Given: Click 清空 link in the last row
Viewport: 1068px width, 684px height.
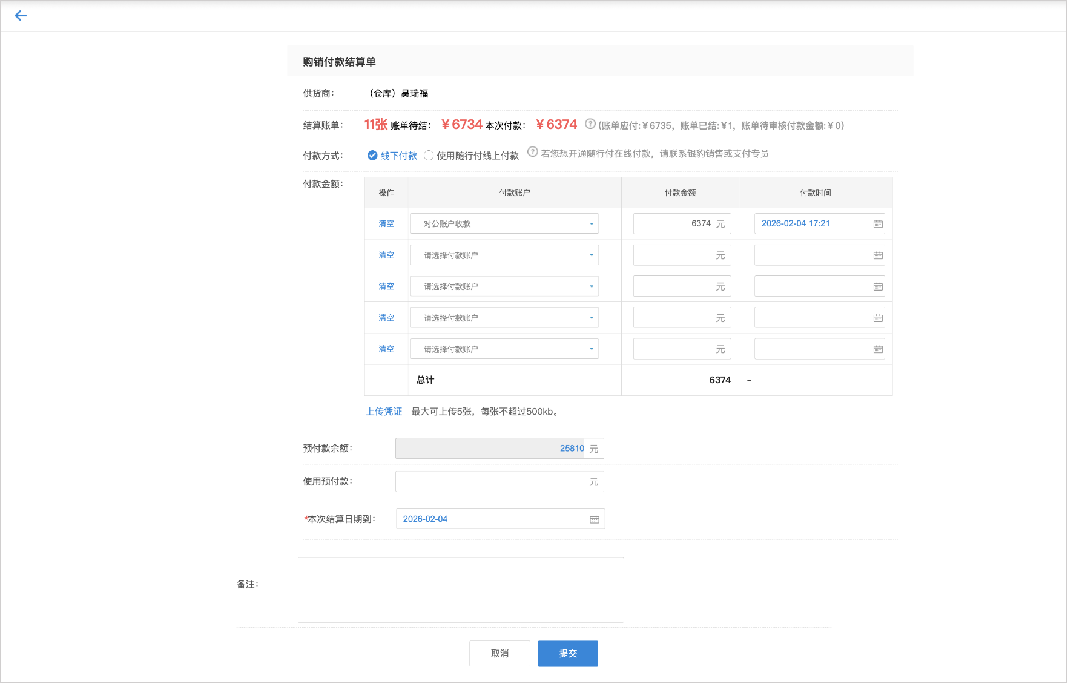Looking at the screenshot, I should pyautogui.click(x=386, y=349).
